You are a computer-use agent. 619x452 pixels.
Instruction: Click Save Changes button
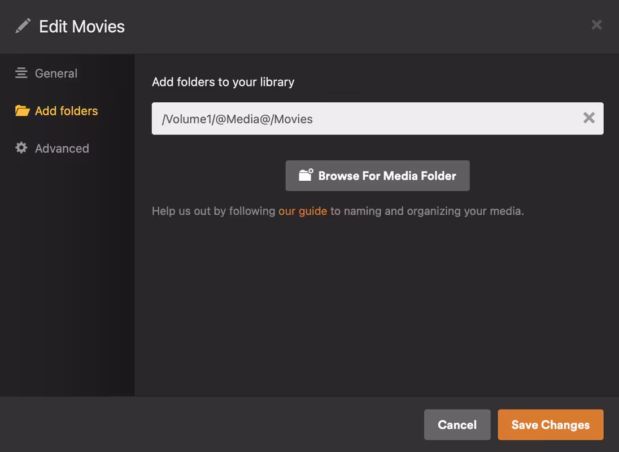[550, 425]
